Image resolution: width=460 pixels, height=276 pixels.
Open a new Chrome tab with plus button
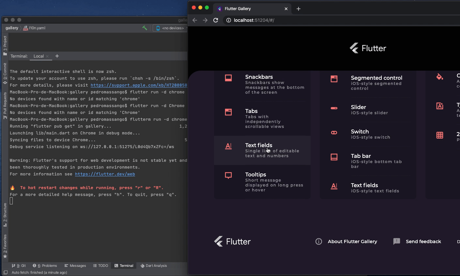299,9
